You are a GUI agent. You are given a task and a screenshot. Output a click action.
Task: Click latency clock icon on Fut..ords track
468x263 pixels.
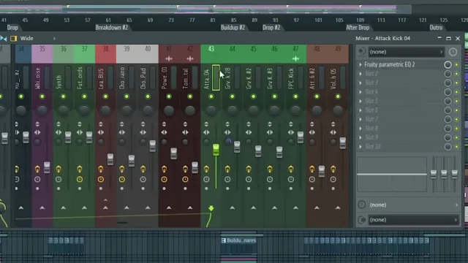[x=80, y=180]
